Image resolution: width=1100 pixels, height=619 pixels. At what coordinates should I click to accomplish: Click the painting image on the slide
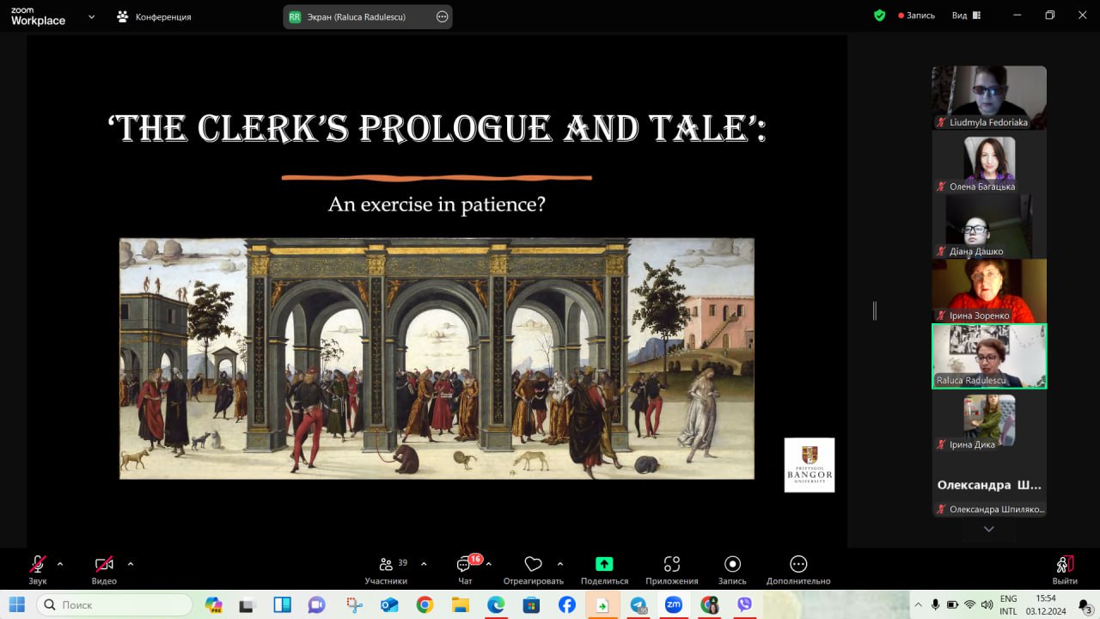437,359
